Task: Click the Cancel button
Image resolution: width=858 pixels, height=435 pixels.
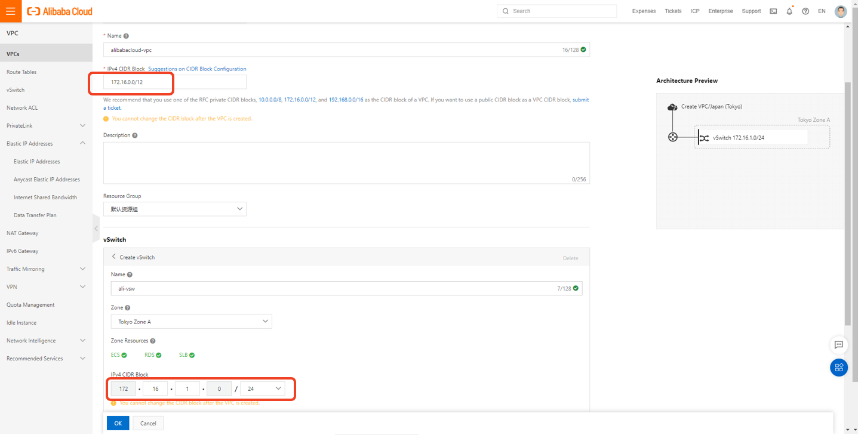Action: (148, 423)
